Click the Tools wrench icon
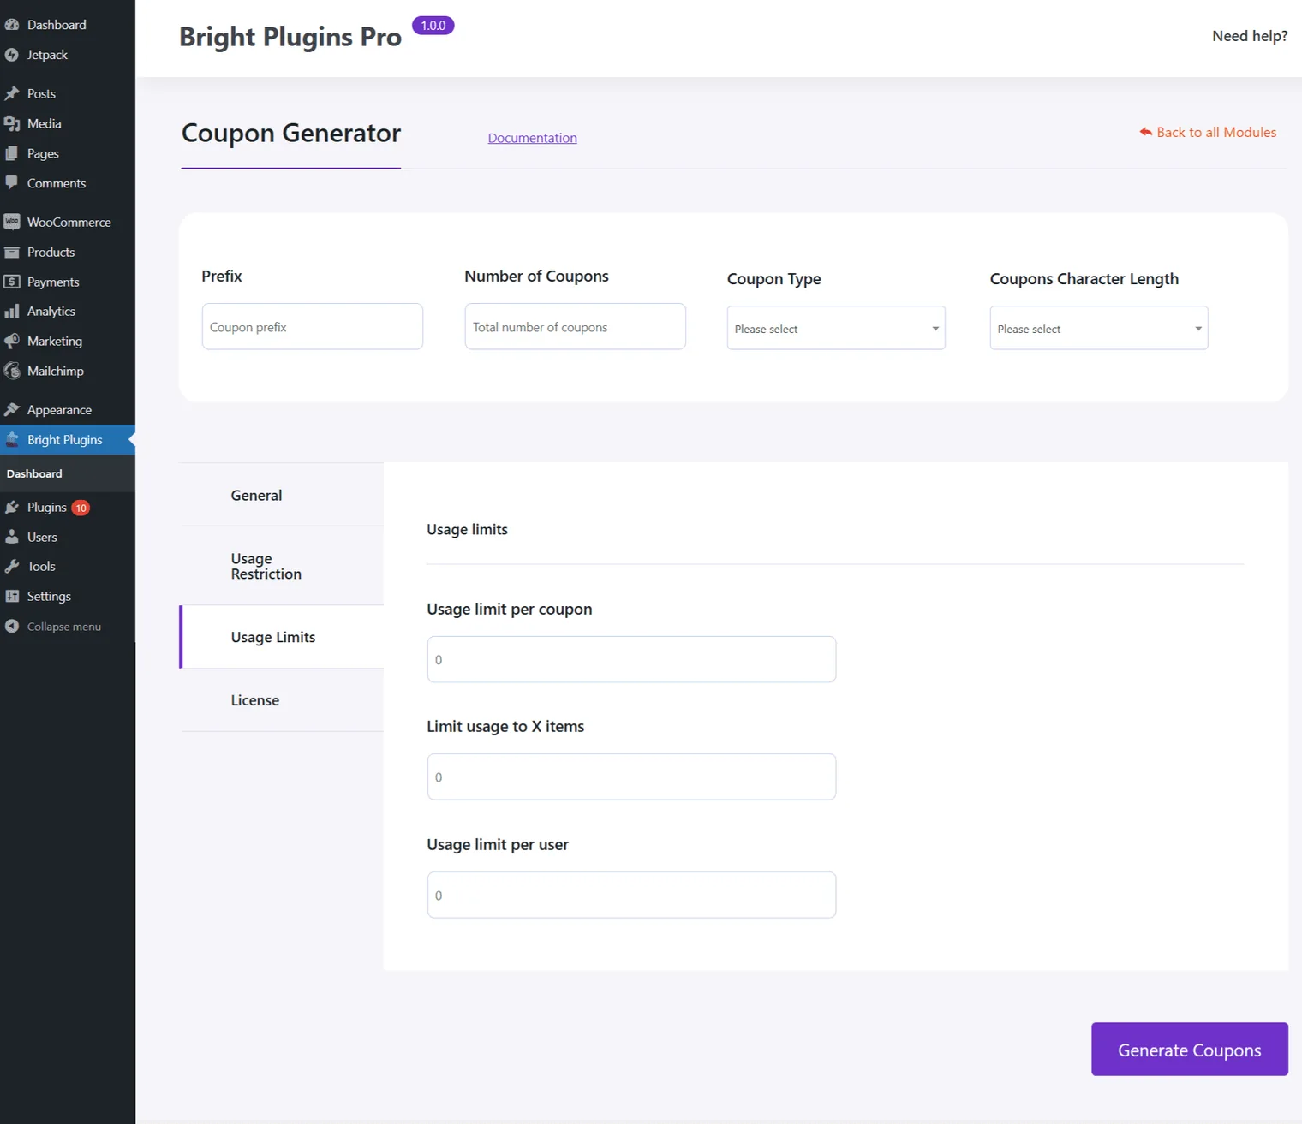 tap(12, 567)
